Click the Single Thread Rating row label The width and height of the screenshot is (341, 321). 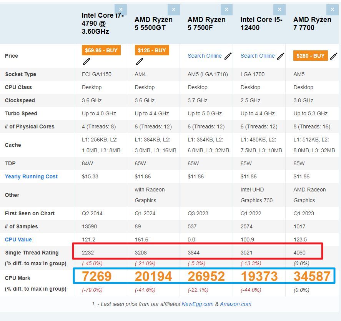click(32, 253)
